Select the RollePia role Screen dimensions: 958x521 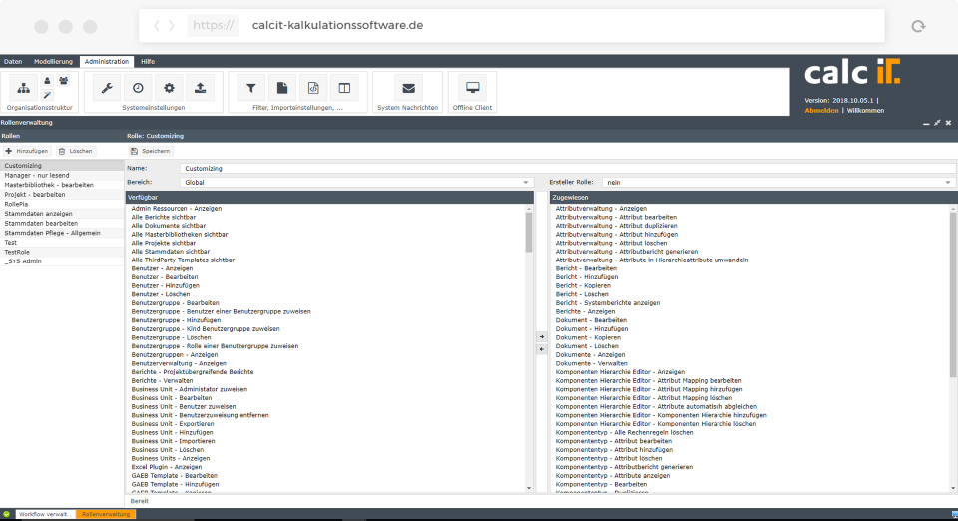click(62, 204)
